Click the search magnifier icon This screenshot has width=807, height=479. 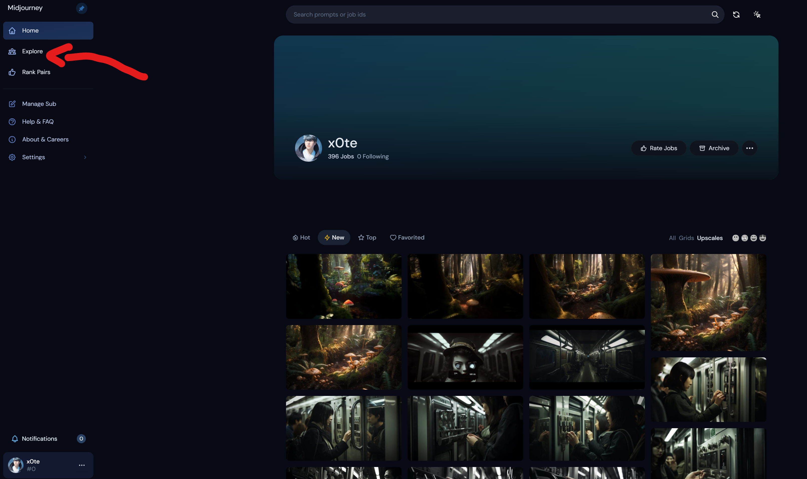[x=715, y=15]
